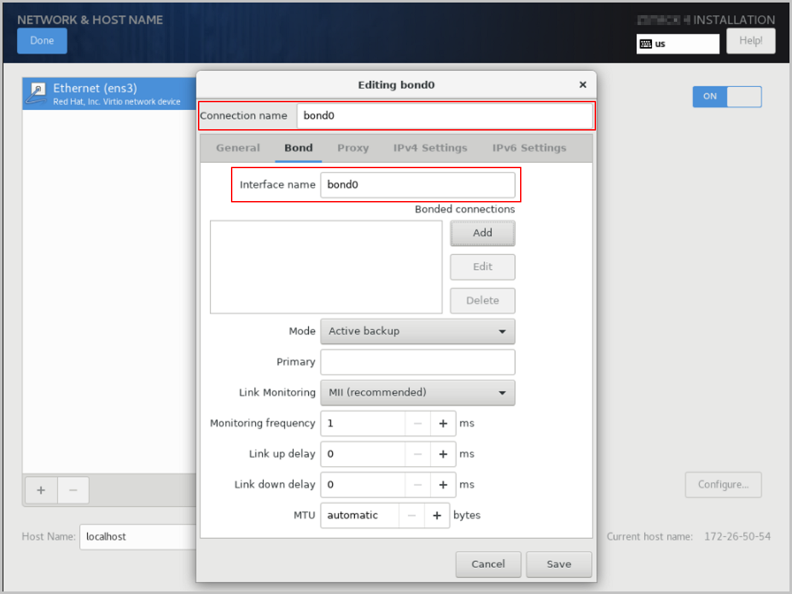Toggle the ON network switch off
This screenshot has height=594, width=792.
tap(727, 96)
